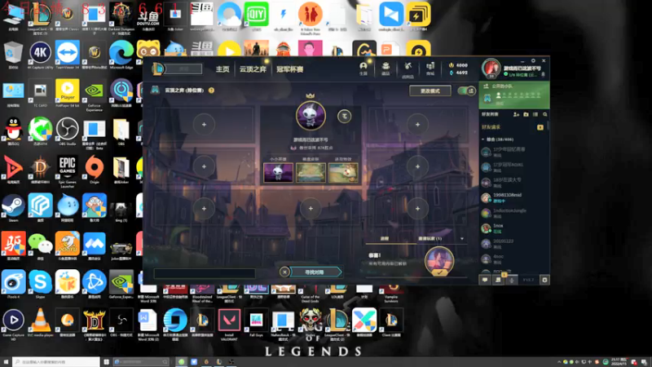Viewport: 652px width, 367px height.
Task: Open the QQ penguin desktop icon
Action: click(x=13, y=131)
